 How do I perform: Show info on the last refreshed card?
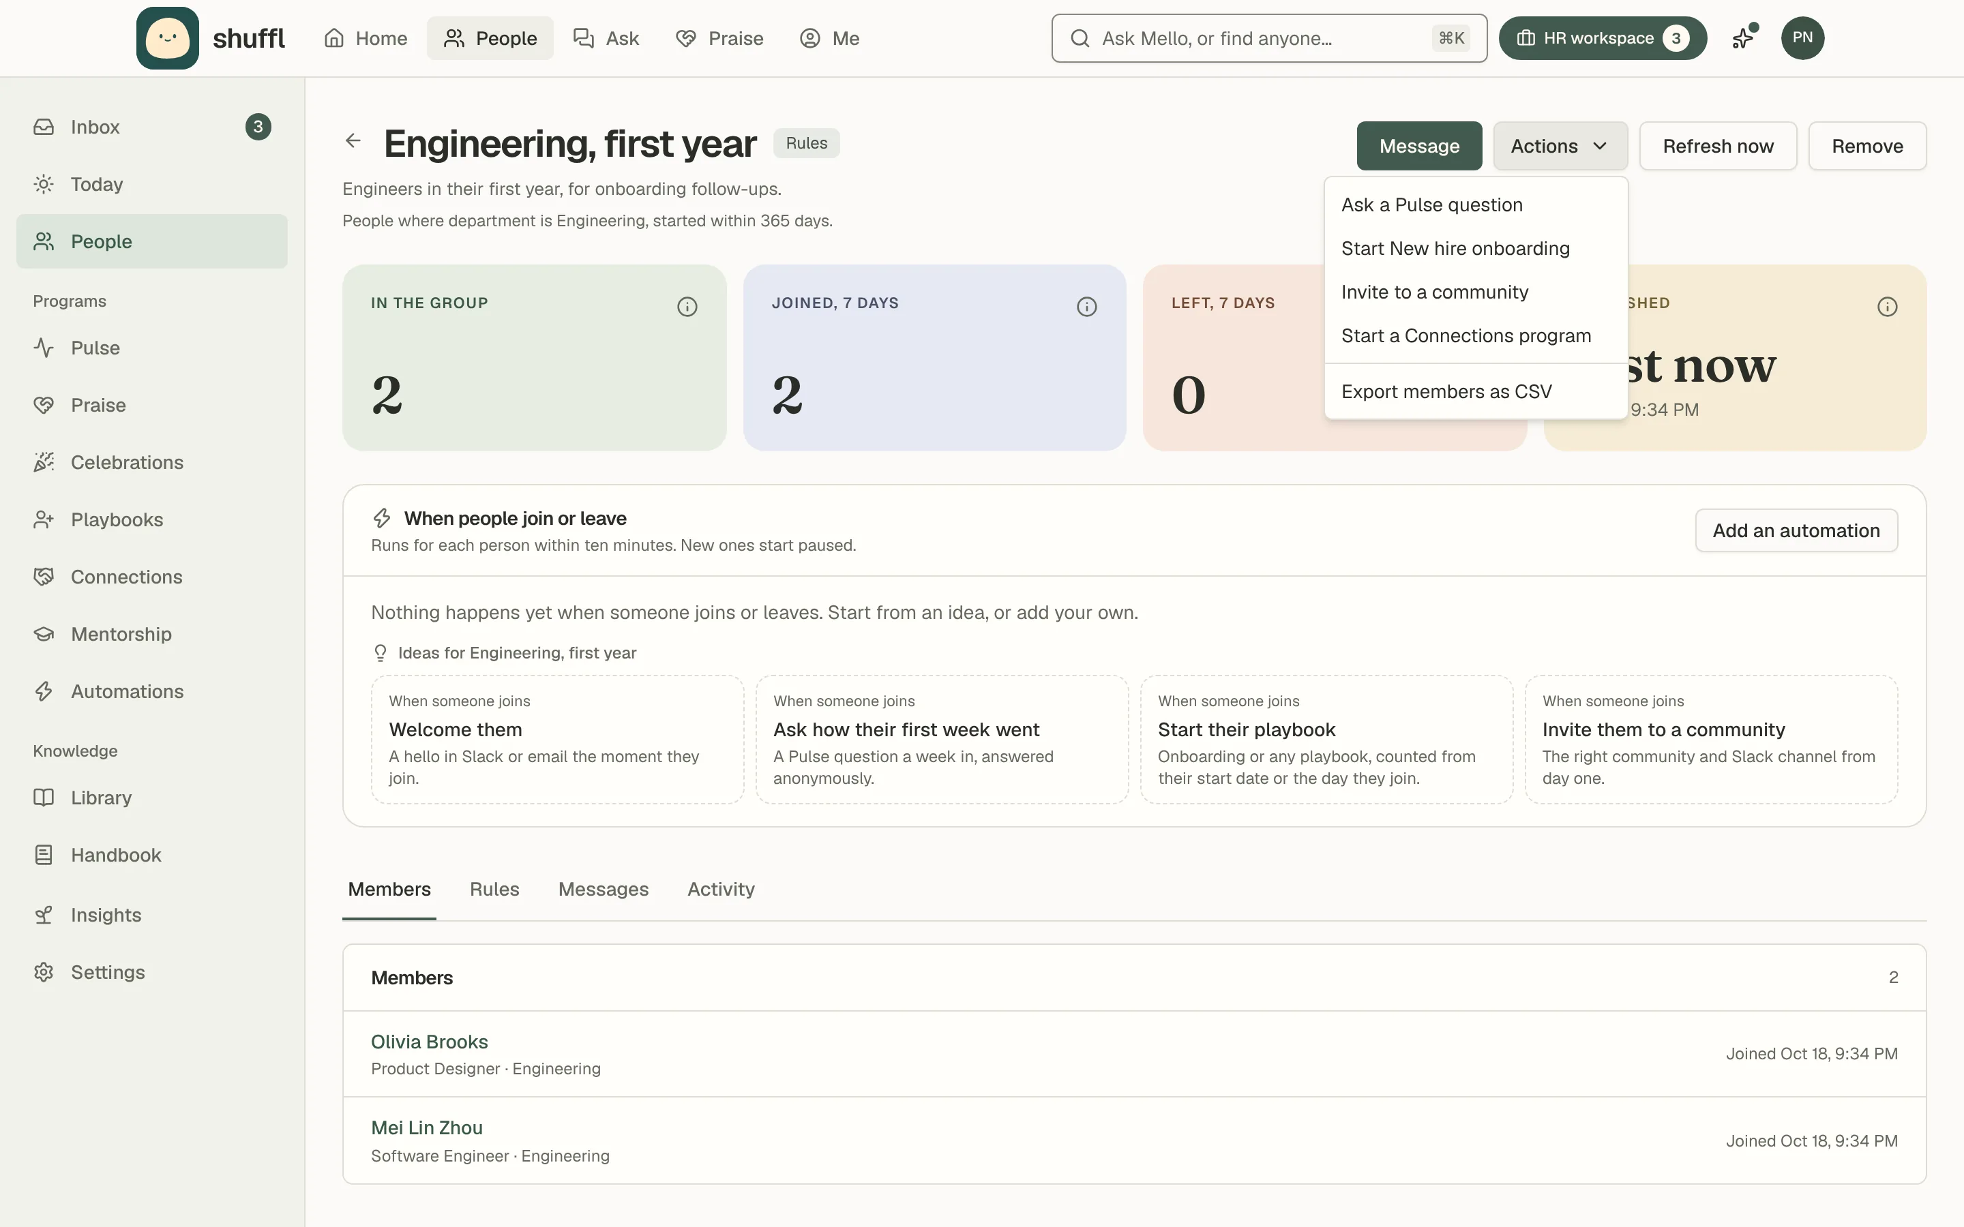click(1887, 307)
